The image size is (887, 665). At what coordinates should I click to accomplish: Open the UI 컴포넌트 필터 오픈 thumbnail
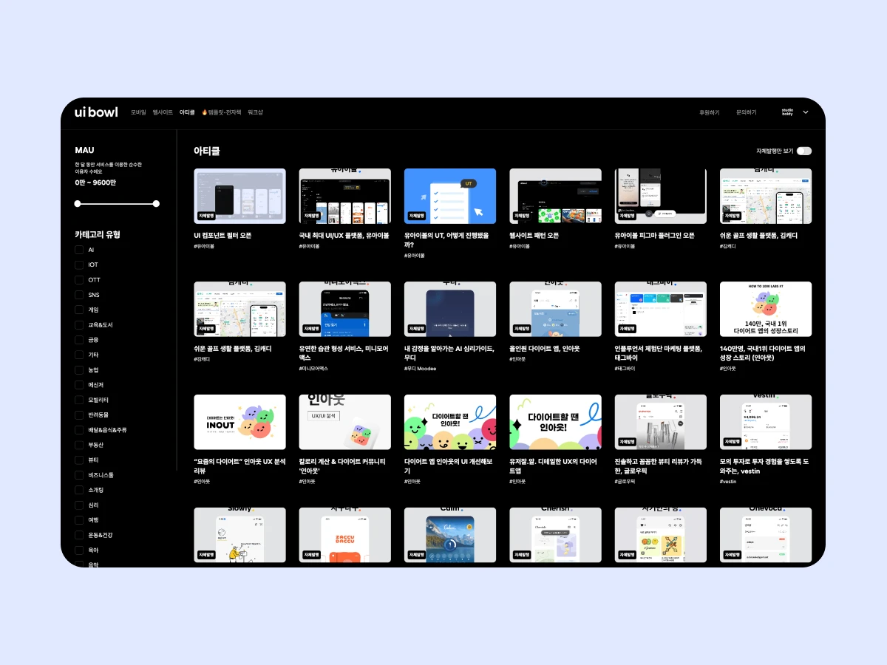(x=239, y=196)
